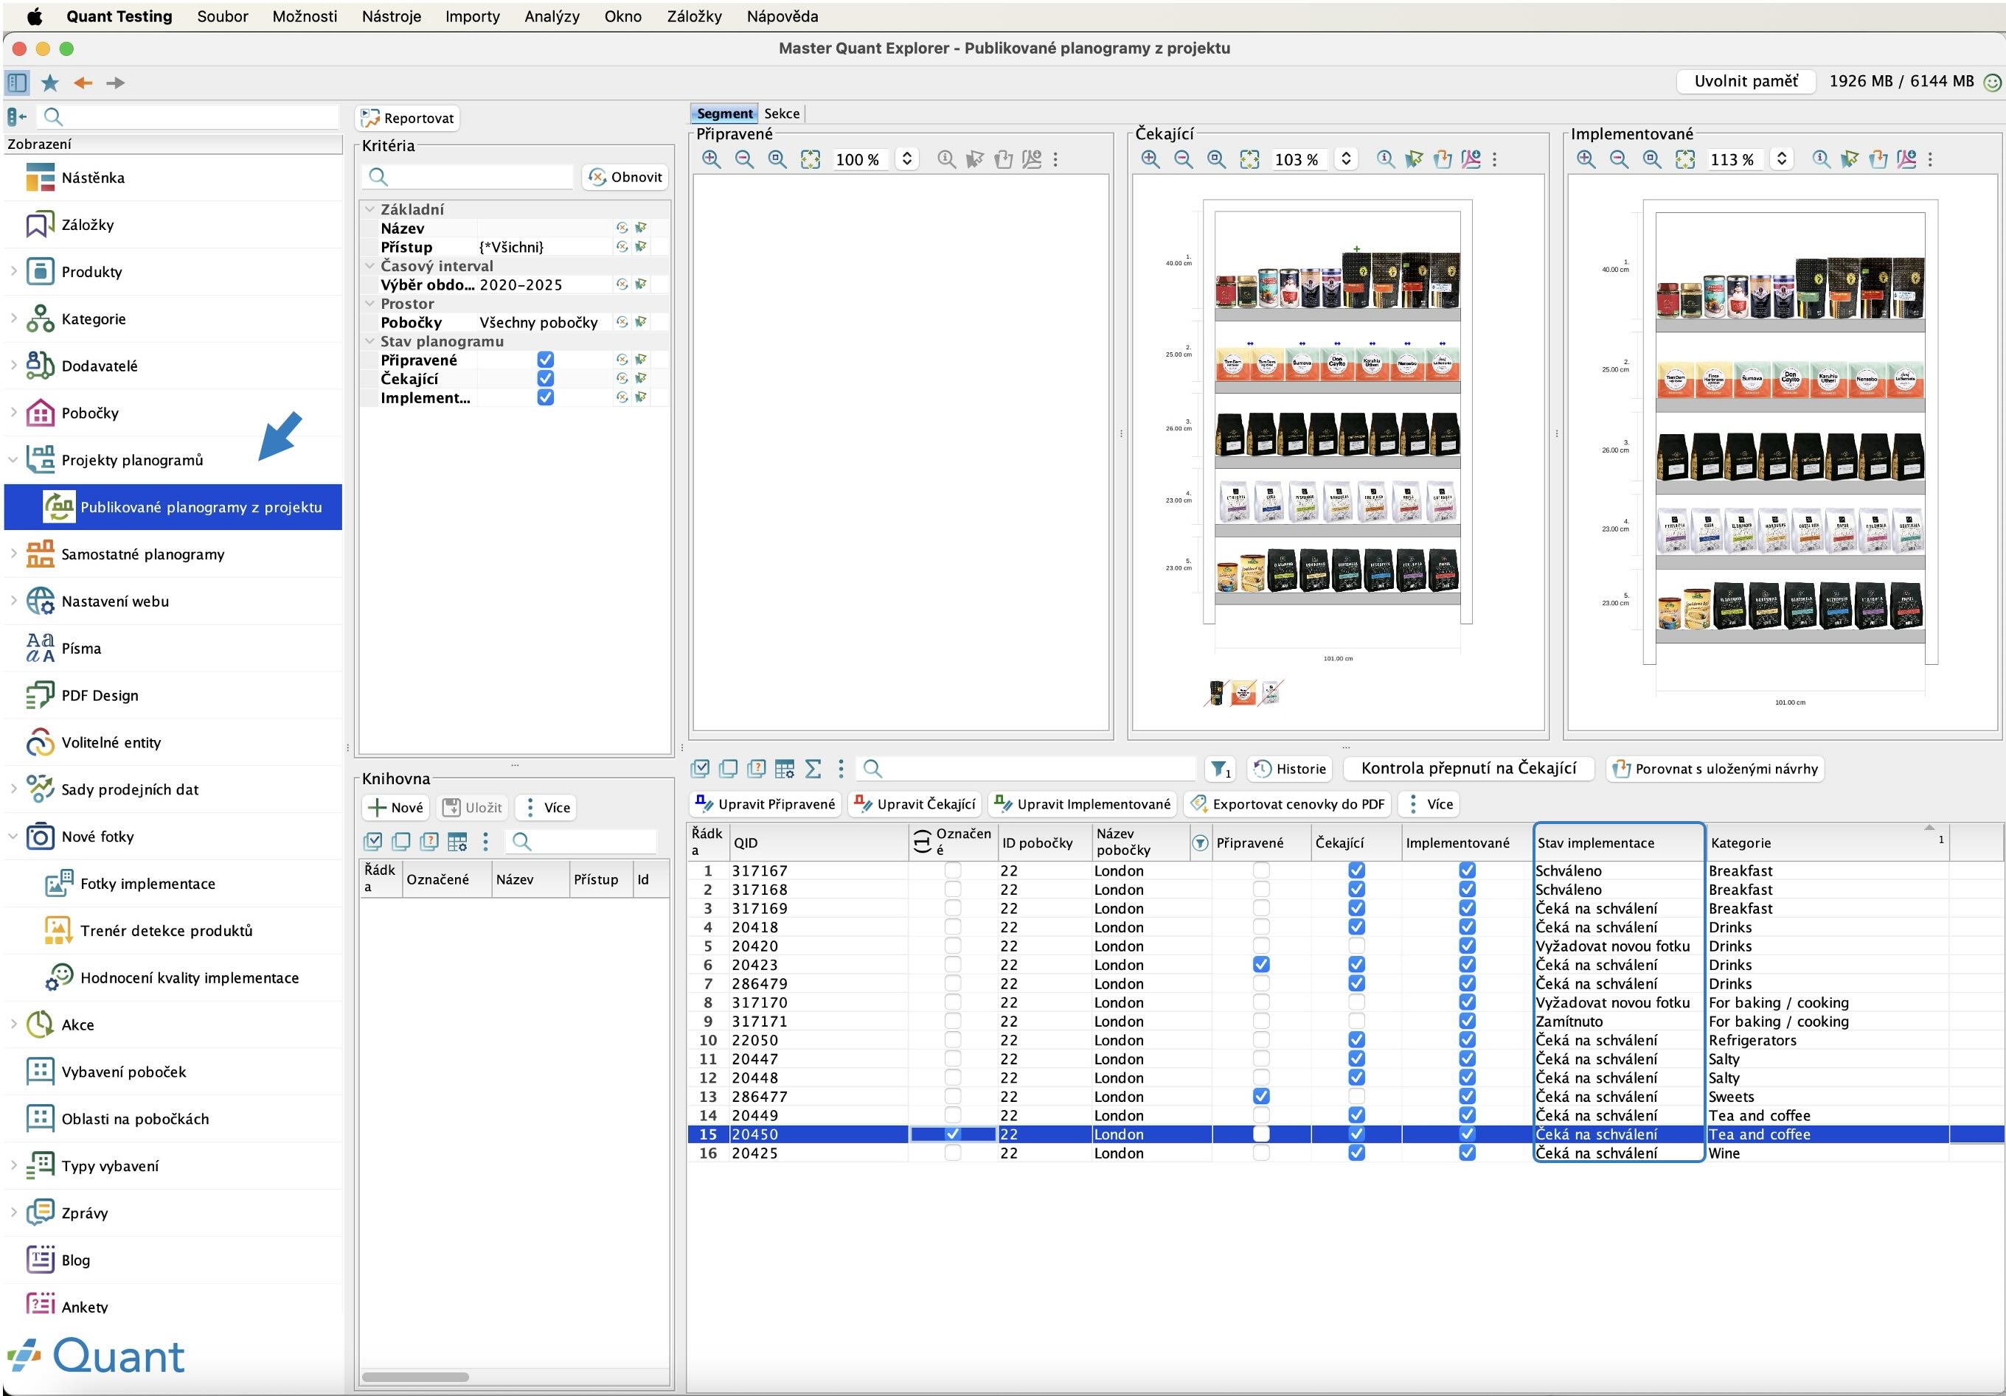This screenshot has width=2006, height=1396.
Task: Click Upravit Čekající button
Action: click(x=914, y=805)
